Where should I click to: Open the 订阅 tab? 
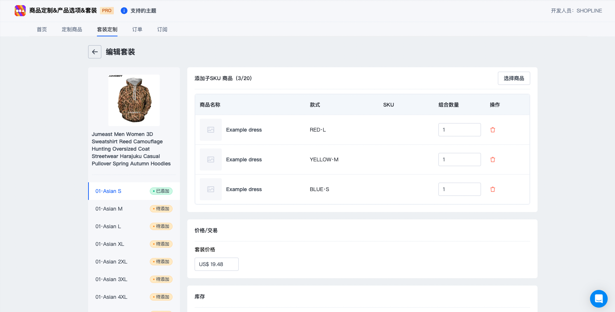pos(162,29)
